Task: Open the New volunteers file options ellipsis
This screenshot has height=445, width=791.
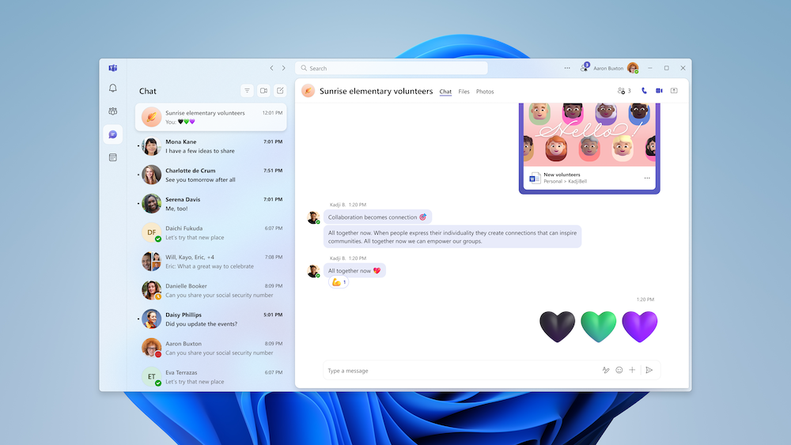Action: click(x=647, y=178)
